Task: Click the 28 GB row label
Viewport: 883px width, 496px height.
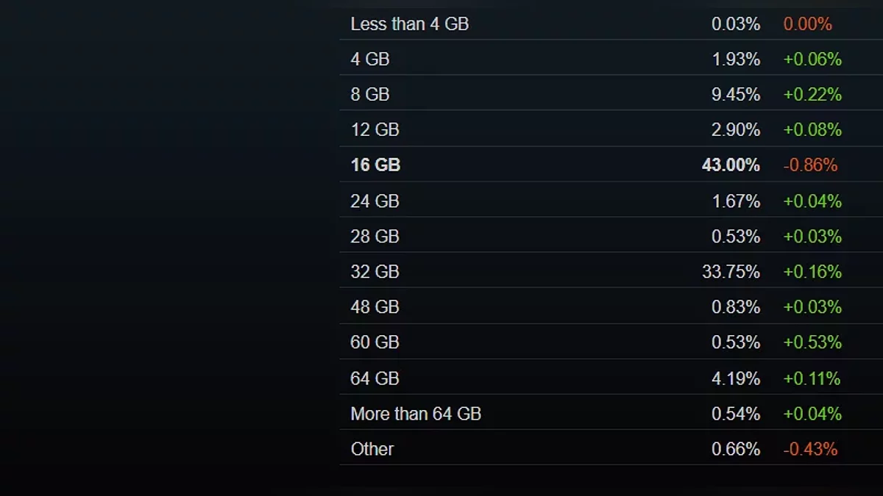Action: 375,237
